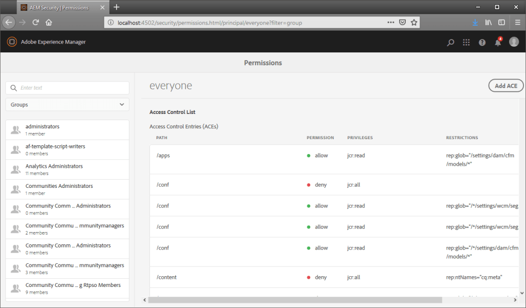Click the rep:ntNames="cq:meta" restriction
Viewport: 526px width, 308px height.
point(474,277)
